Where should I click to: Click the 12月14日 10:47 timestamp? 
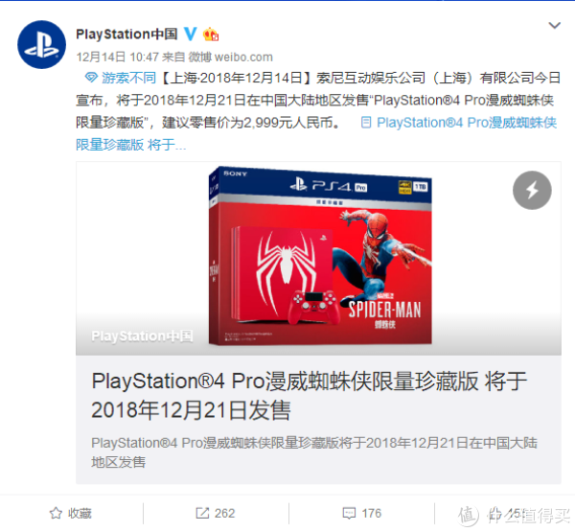click(117, 57)
